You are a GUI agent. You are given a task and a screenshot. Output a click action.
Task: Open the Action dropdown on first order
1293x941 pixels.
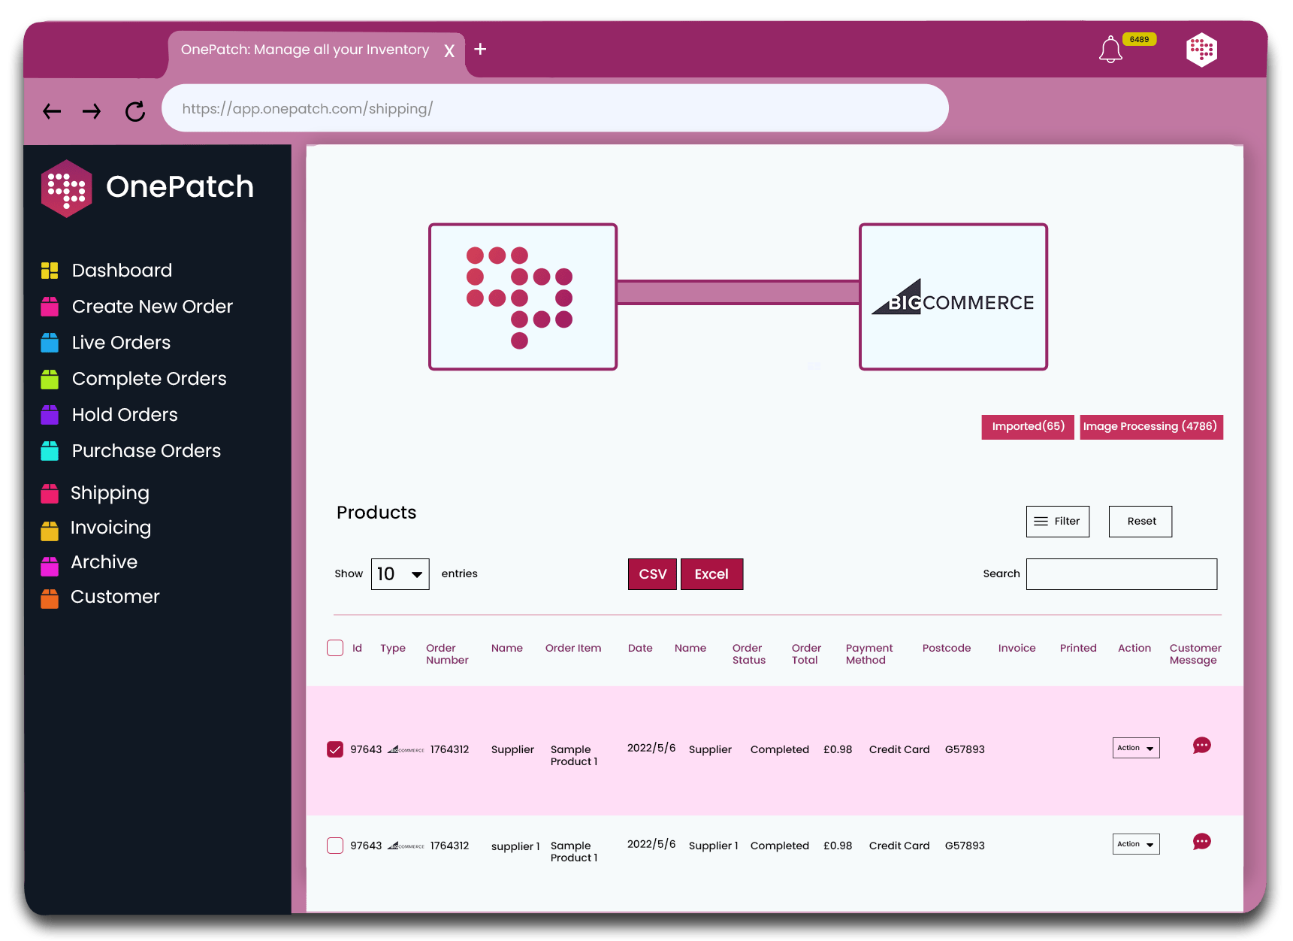(x=1135, y=747)
